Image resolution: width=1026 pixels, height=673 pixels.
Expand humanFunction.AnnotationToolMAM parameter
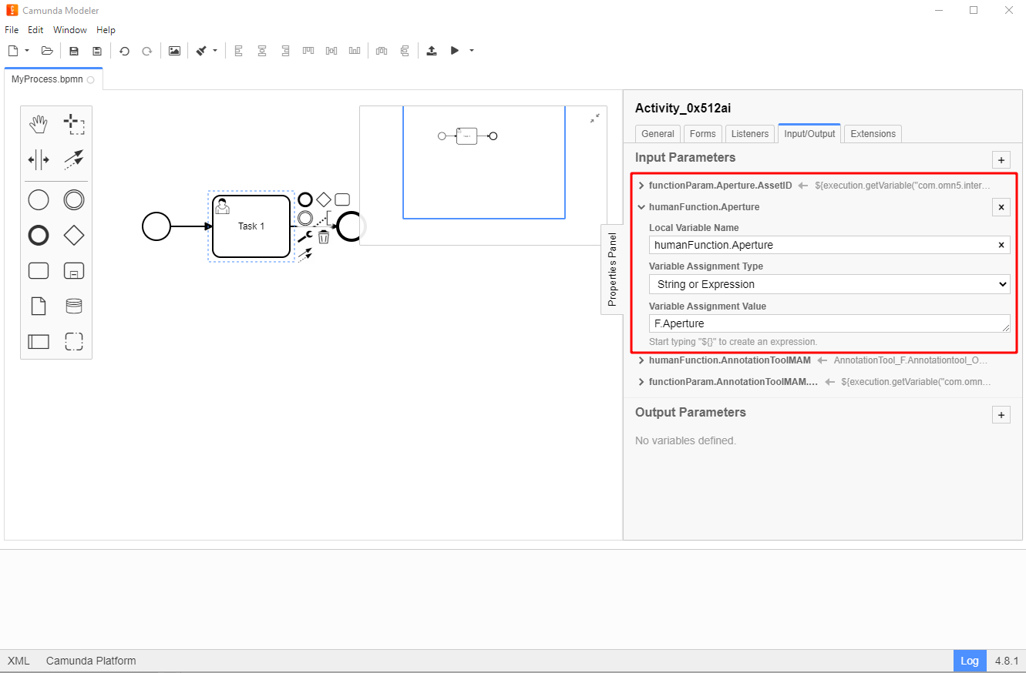(x=641, y=360)
